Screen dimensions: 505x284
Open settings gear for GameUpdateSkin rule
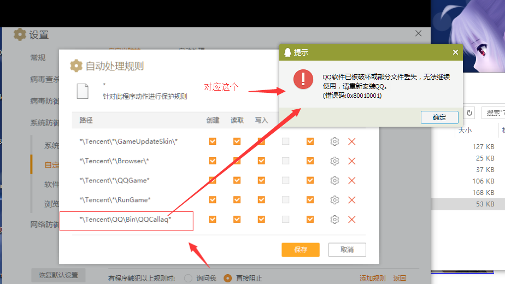(334, 141)
